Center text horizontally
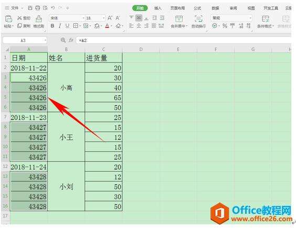This screenshot has height=228, width=296. tap(139, 26)
